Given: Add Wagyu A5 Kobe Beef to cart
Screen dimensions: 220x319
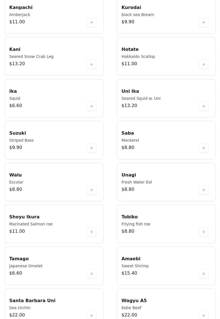Looking at the screenshot, I should tap(204, 315).
